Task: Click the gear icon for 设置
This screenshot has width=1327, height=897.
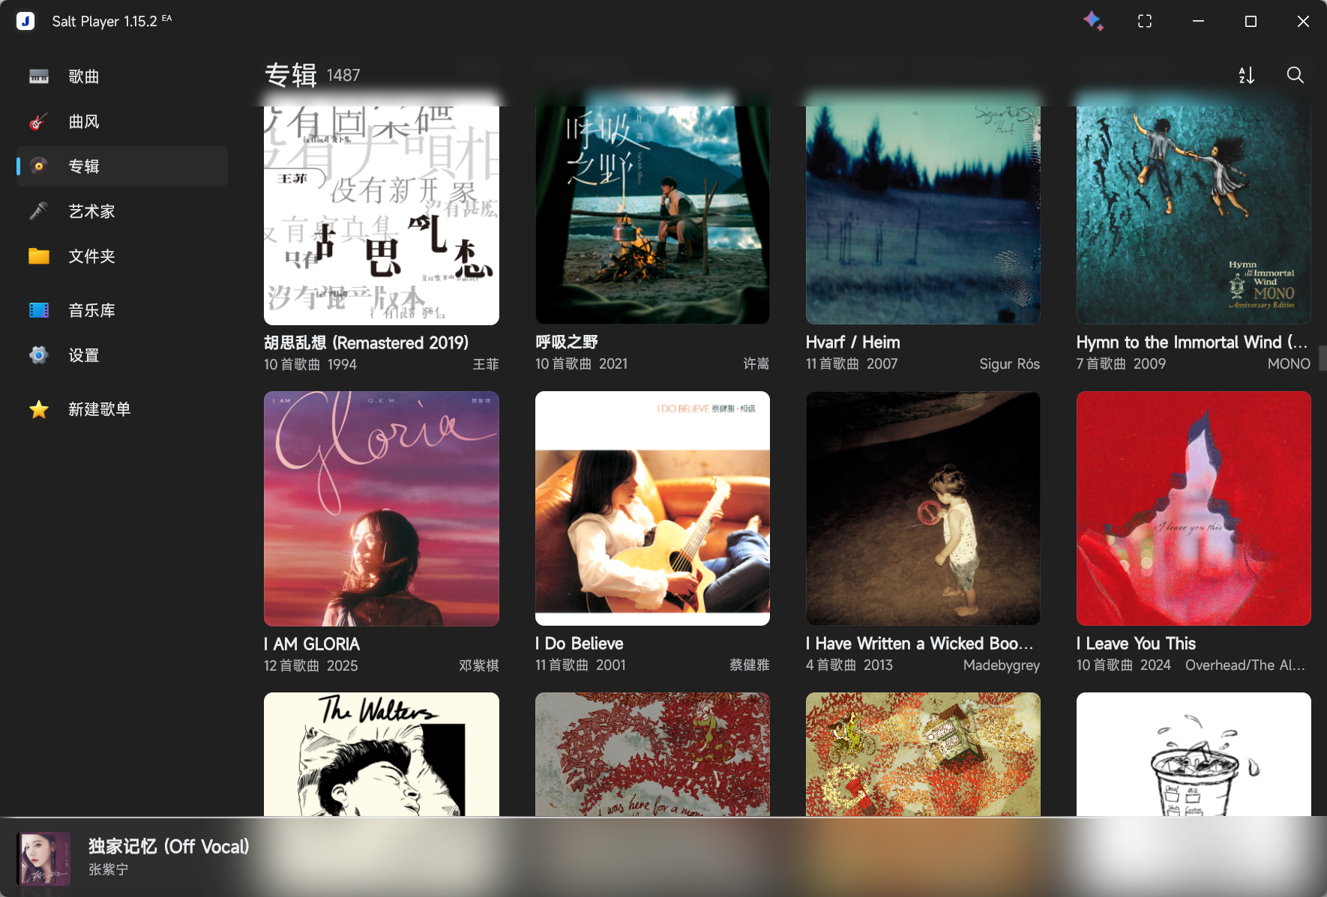Action: click(39, 355)
